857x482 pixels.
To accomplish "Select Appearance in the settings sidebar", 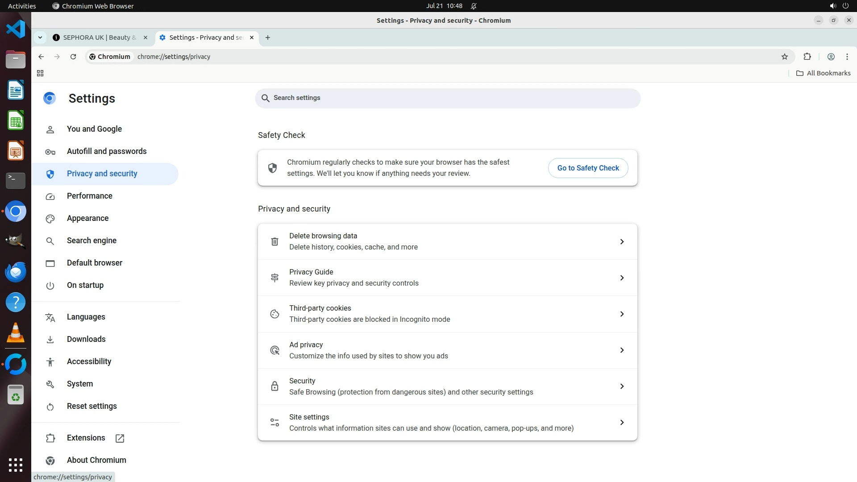I will click(87, 218).
